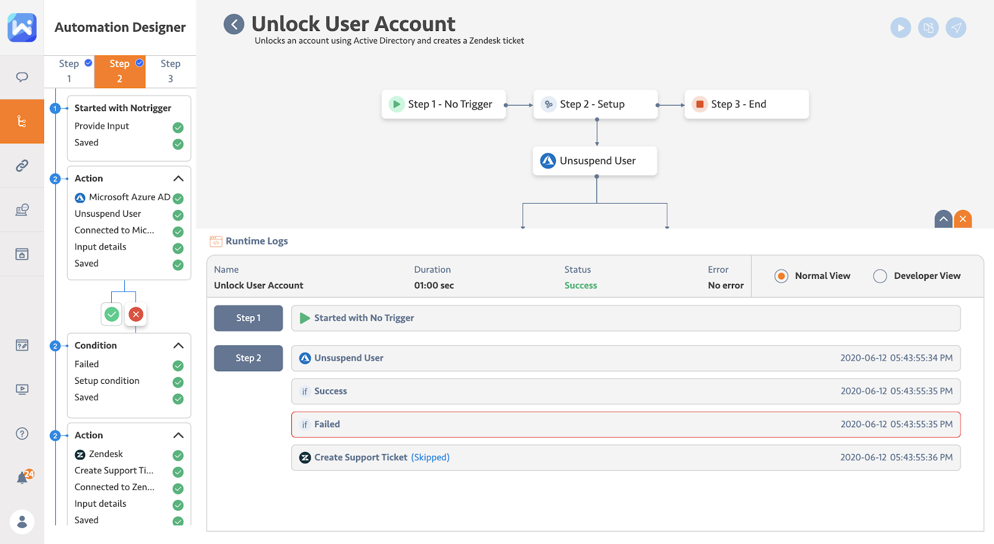Open the notifications bell icon
994x544 pixels.
[x=23, y=478]
